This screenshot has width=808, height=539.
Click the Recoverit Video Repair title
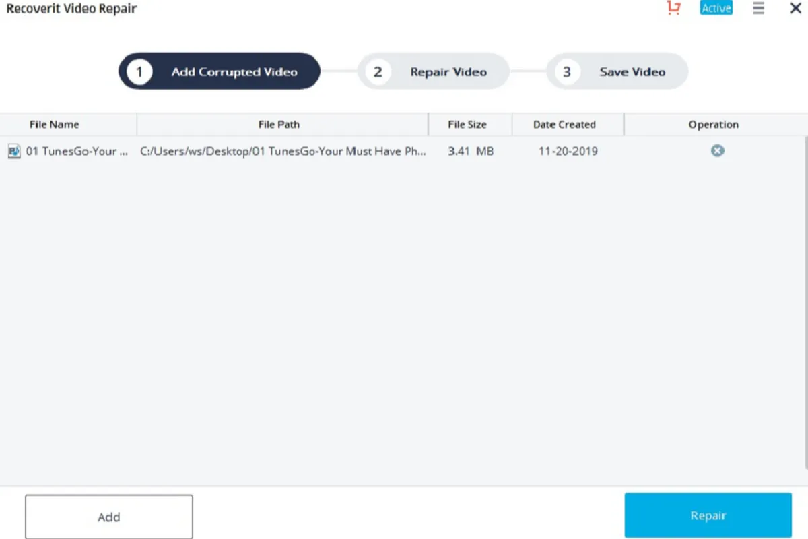point(71,9)
